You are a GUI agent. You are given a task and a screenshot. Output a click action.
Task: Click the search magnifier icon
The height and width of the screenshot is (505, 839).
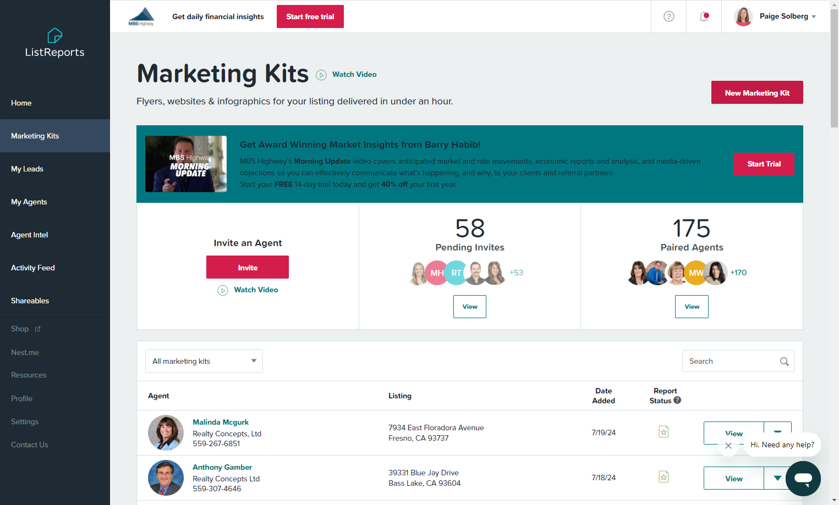click(x=784, y=361)
